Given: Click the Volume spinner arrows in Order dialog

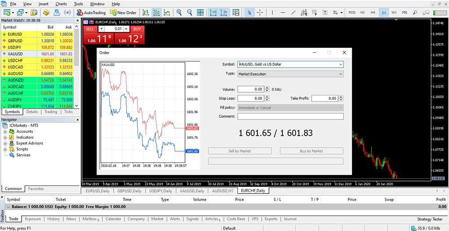Looking at the screenshot, I should (267, 90).
